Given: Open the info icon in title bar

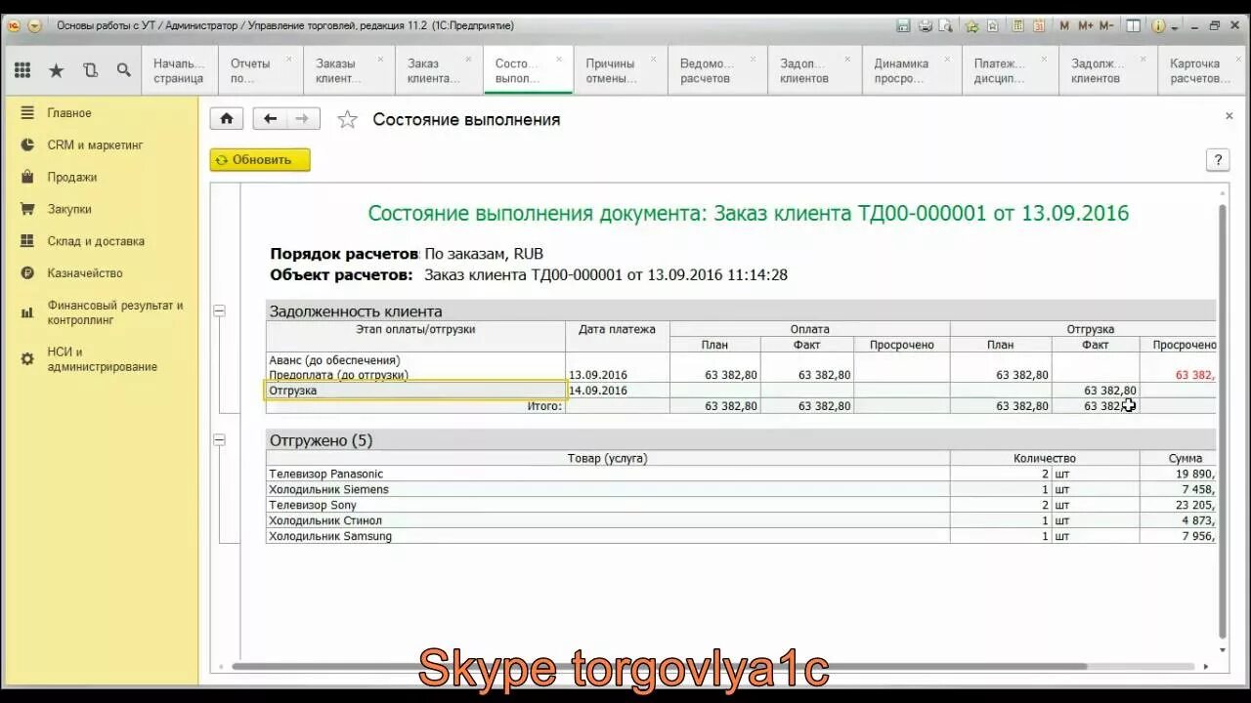Looking at the screenshot, I should 1158,26.
